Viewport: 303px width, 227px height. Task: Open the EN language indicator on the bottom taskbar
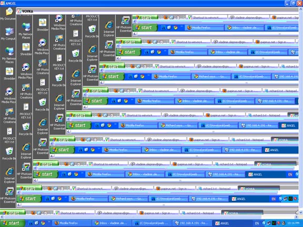tap(257, 223)
